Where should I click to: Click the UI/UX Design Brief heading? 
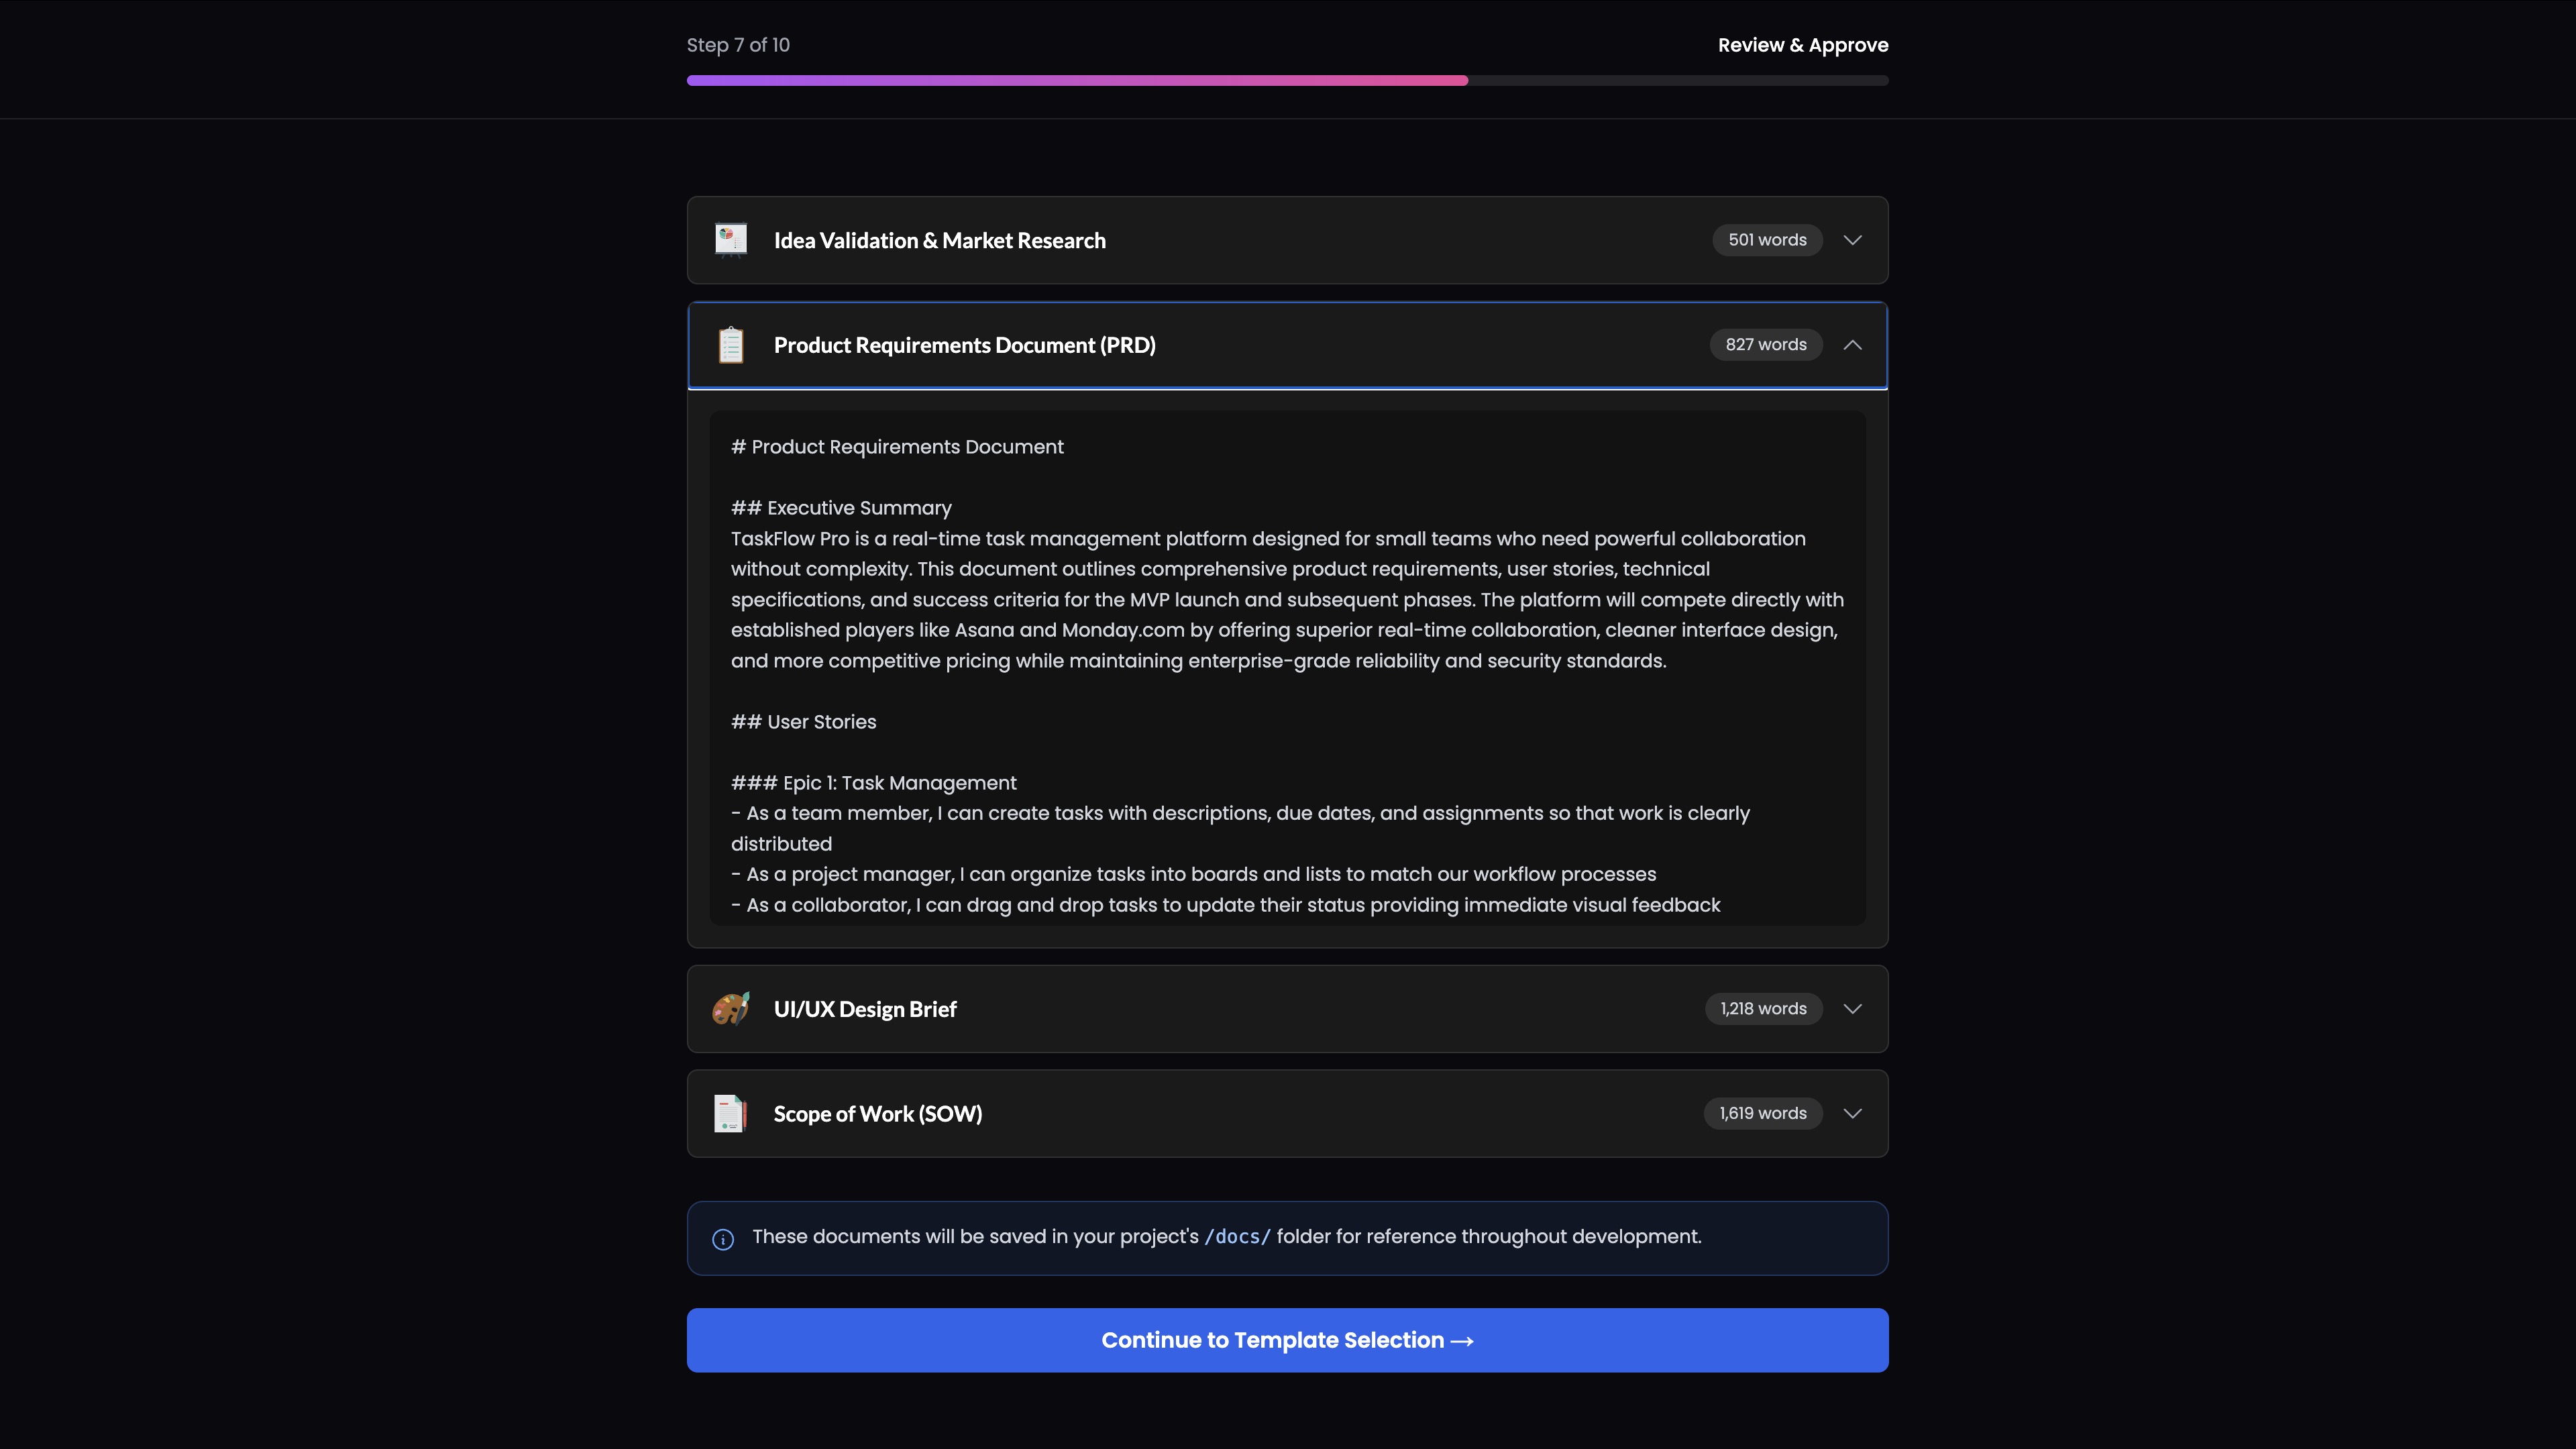point(865,1009)
